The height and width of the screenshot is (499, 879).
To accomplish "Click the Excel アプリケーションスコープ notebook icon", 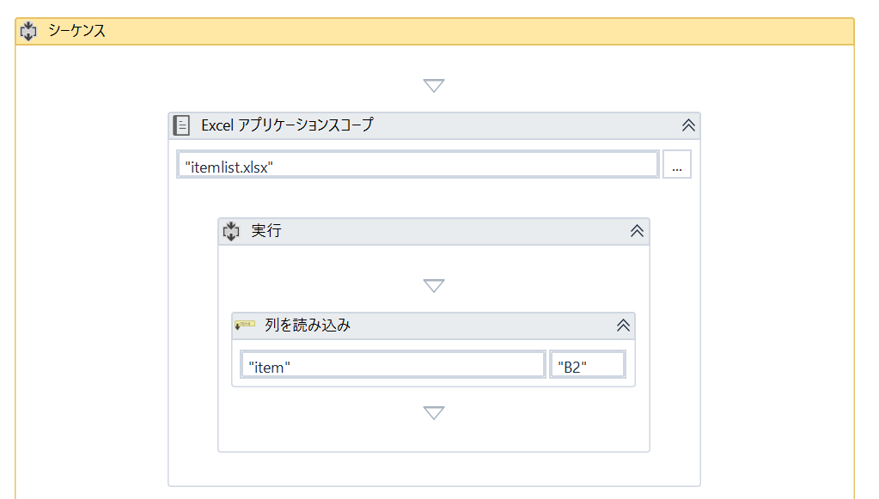I will click(181, 125).
